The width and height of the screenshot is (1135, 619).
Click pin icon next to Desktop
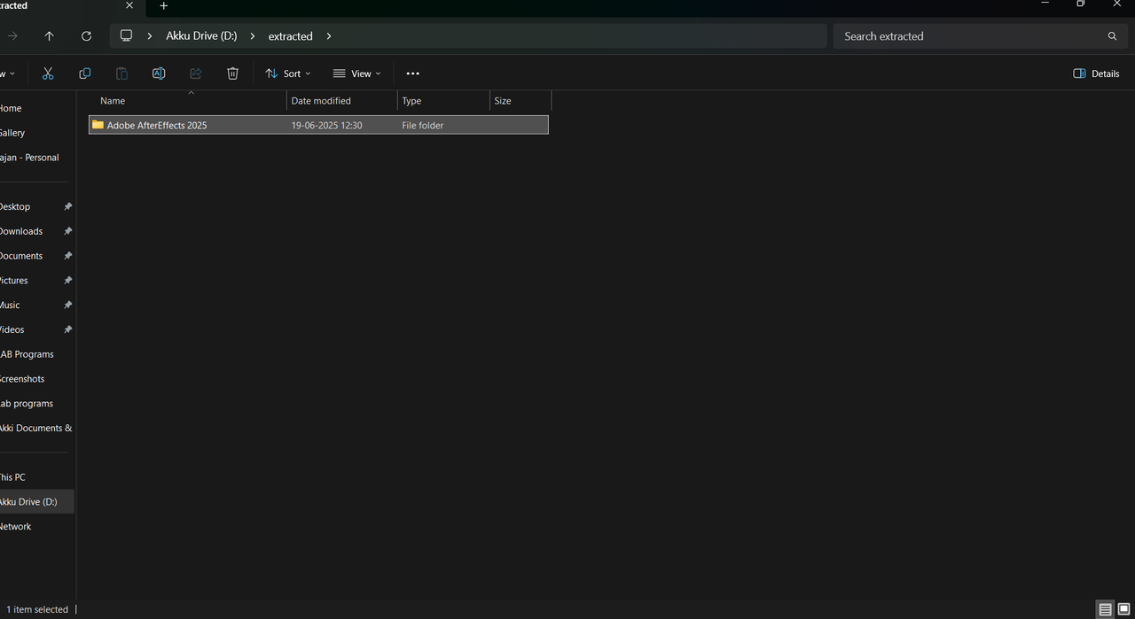tap(67, 206)
